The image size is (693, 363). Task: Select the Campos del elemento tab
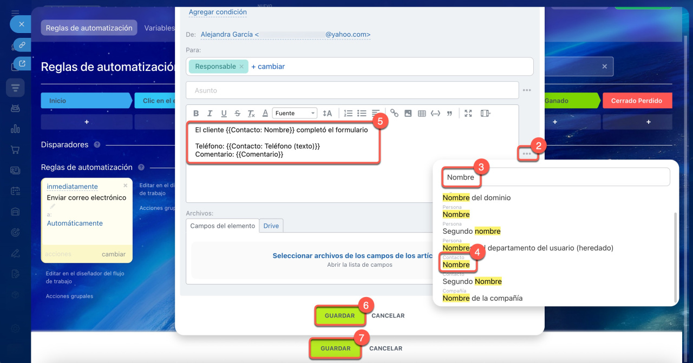223,226
